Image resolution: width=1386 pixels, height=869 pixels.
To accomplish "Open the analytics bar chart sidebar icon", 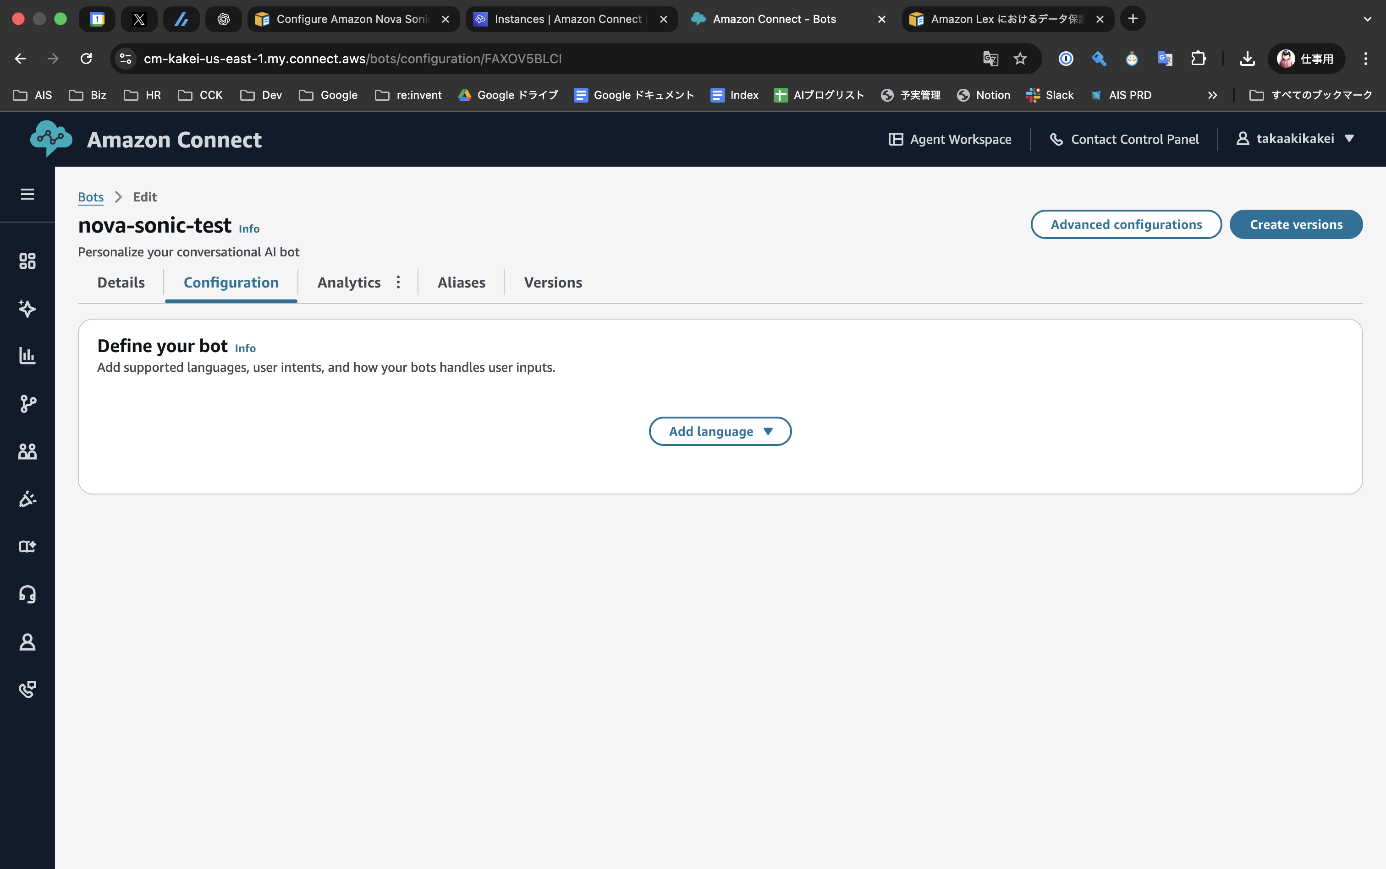I will click(x=27, y=356).
